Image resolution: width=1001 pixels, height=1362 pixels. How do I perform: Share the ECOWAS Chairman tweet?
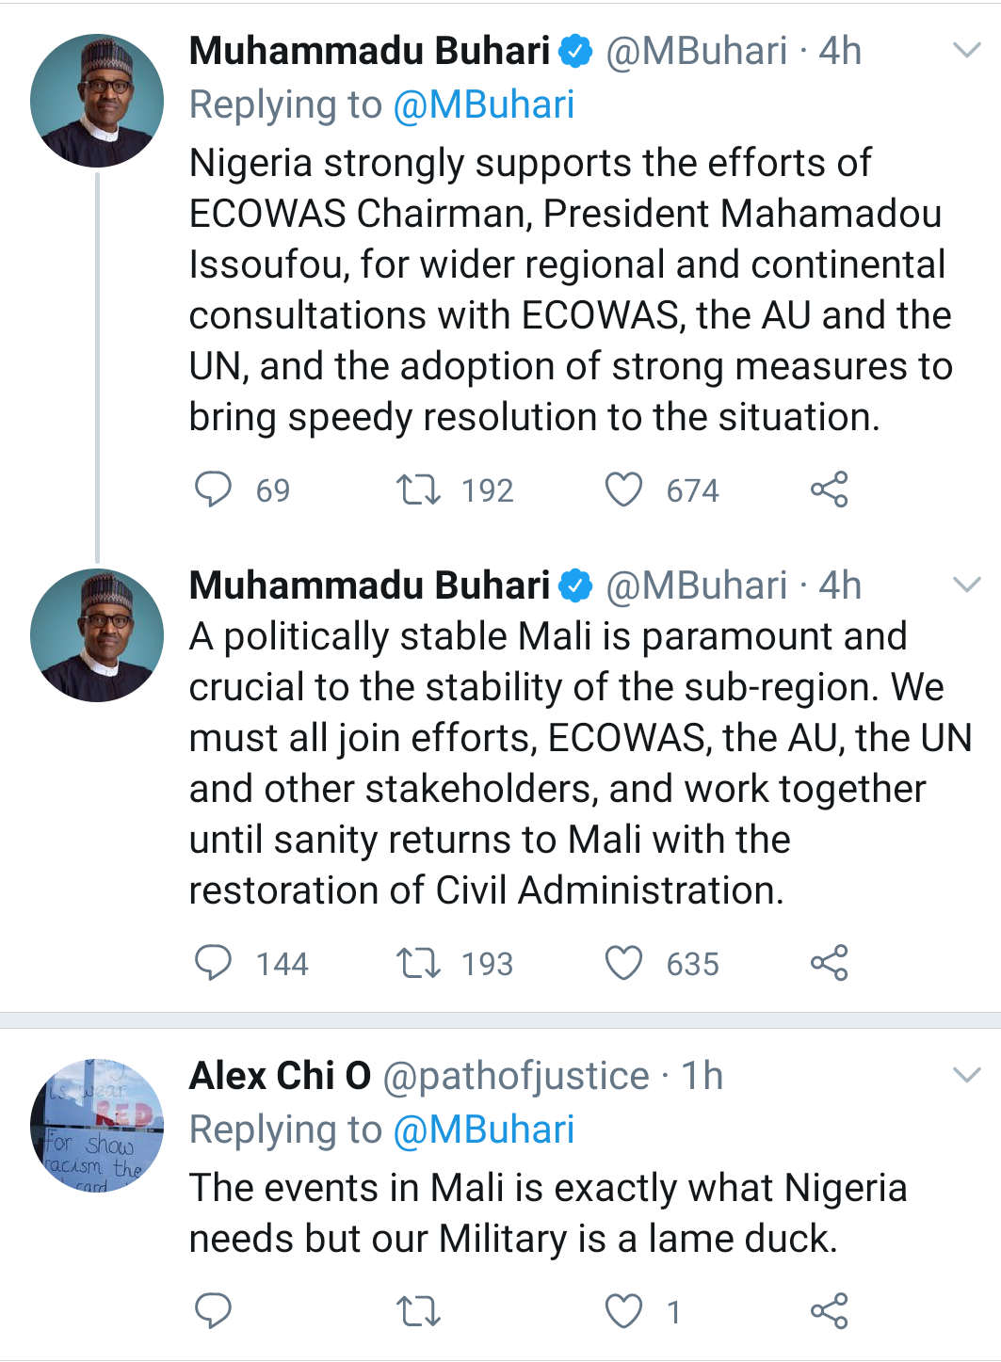[x=829, y=489]
